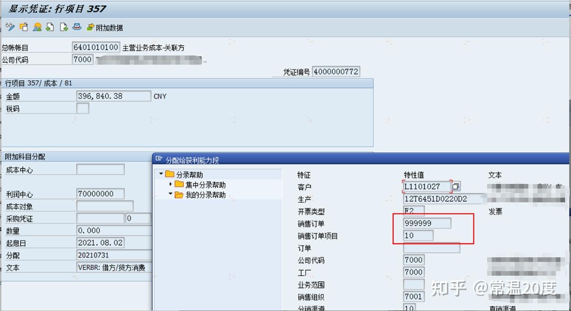
Task: Open the multiple-selection icon beside 客户 field
Action: pyautogui.click(x=456, y=186)
